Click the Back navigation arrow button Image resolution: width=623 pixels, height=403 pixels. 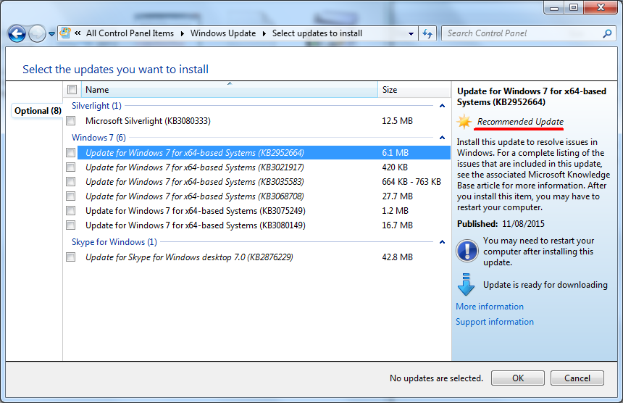tap(17, 34)
